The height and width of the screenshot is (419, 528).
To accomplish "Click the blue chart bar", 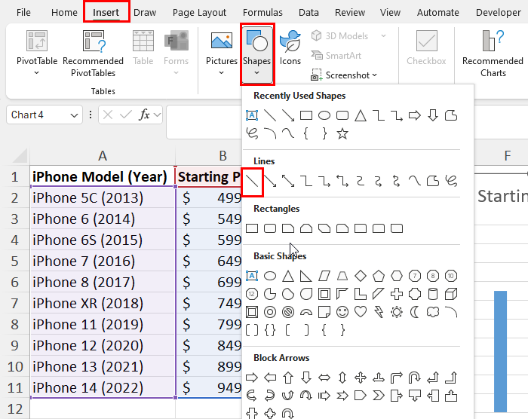I will 500,351.
